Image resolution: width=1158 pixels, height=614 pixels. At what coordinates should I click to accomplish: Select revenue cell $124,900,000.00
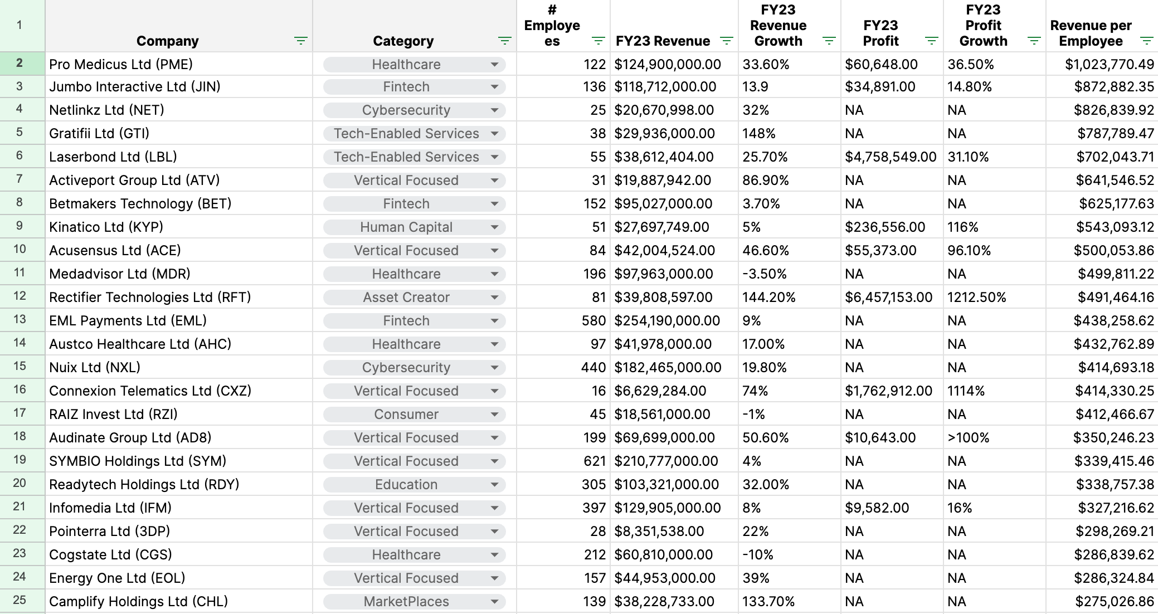pyautogui.click(x=674, y=64)
